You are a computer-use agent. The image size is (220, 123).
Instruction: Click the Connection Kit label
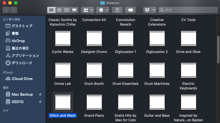coord(94,20)
